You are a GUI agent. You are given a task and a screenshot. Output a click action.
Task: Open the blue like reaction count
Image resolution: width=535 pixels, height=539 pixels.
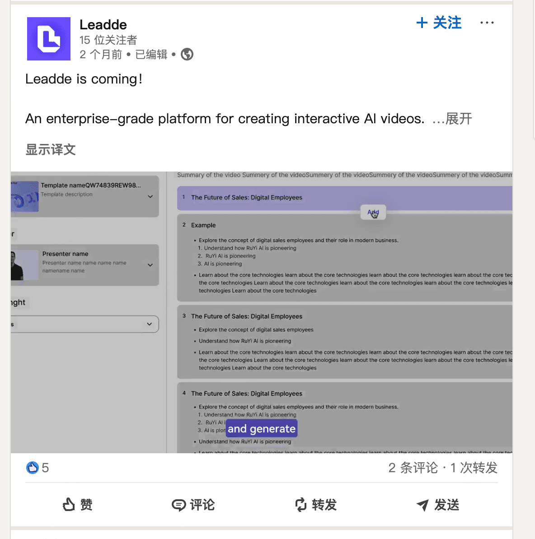[38, 468]
